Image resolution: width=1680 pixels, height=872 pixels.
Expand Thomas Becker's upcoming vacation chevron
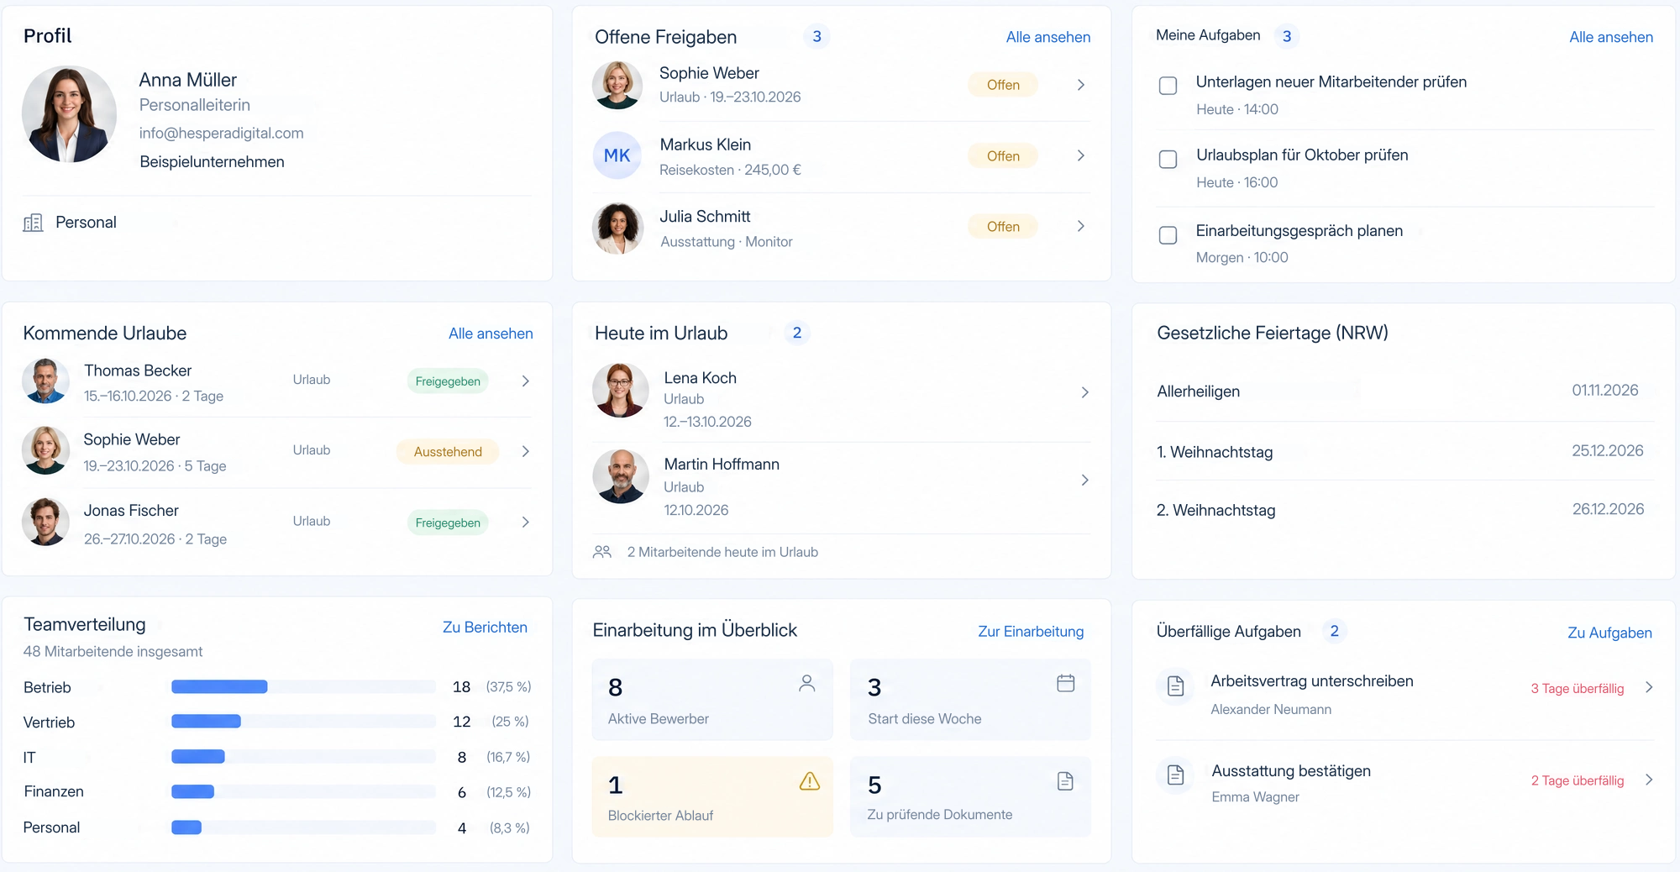click(526, 381)
